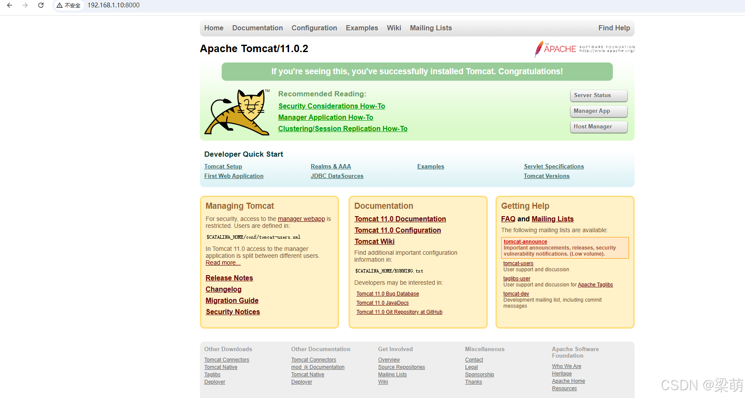The width and height of the screenshot is (745, 398).
Task: Open the Apache Taglibs link
Action: click(x=595, y=285)
